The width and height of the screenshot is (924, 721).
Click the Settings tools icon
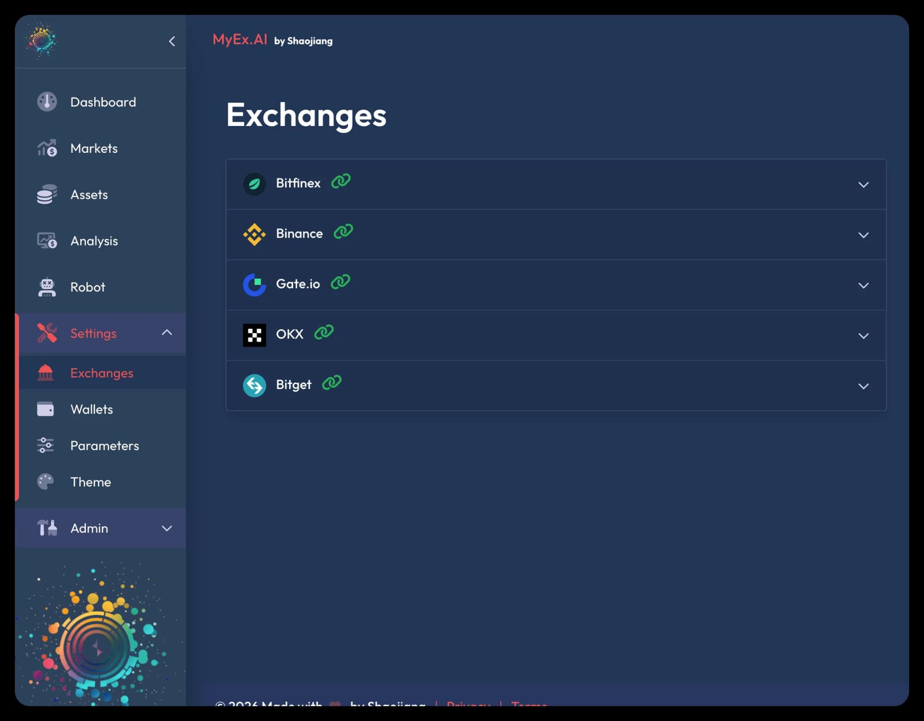[x=47, y=333]
